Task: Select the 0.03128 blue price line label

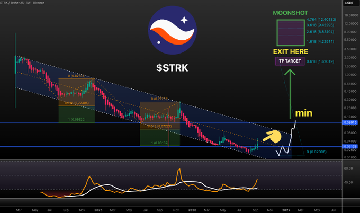Action: [x=350, y=146]
